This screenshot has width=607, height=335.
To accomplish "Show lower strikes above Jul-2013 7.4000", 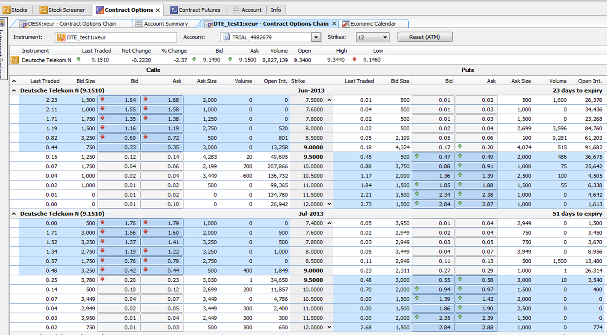I will [329, 223].
